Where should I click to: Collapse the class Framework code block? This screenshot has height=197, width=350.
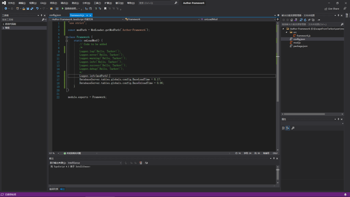[x=67, y=37]
